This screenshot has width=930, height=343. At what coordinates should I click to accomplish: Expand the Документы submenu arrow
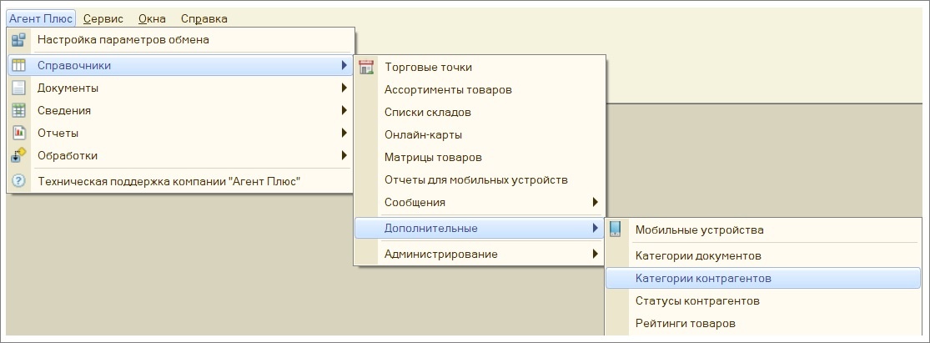(x=344, y=88)
